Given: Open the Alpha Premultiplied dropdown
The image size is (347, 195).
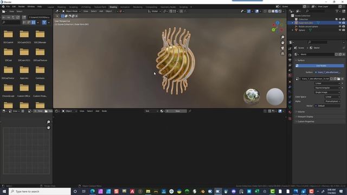Looking at the screenshot, I should 332,101.
